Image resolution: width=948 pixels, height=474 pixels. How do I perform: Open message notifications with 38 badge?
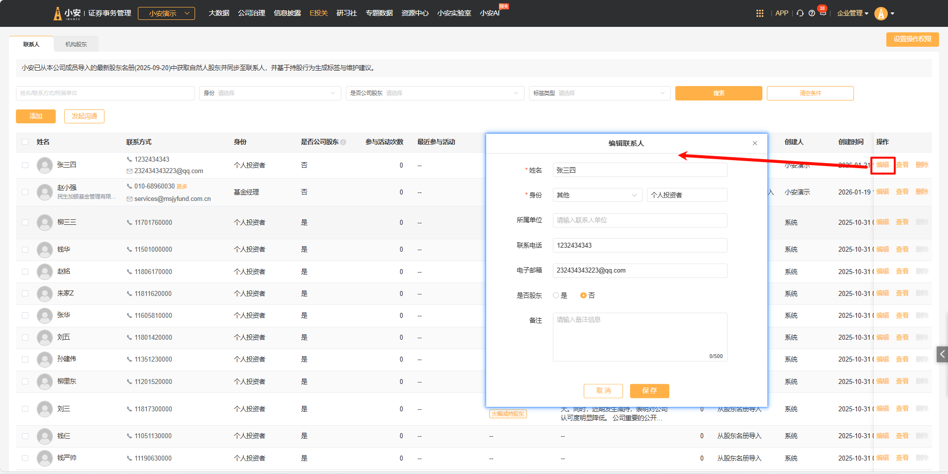pyautogui.click(x=823, y=13)
